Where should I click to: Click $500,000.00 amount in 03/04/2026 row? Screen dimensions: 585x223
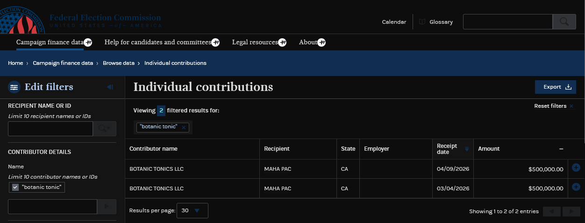(x=546, y=189)
